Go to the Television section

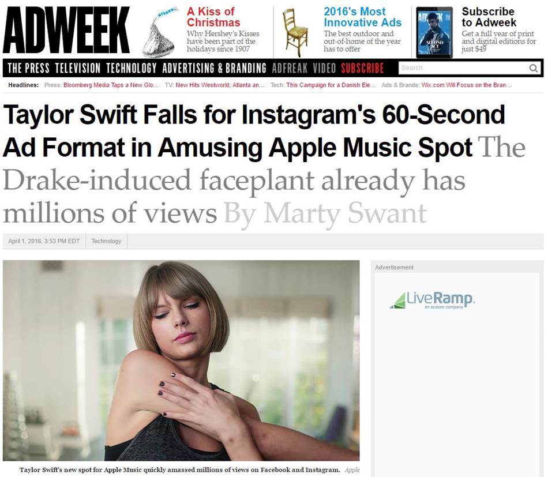click(78, 68)
